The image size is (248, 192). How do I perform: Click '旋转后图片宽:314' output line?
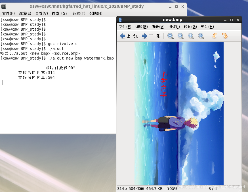point(36,73)
